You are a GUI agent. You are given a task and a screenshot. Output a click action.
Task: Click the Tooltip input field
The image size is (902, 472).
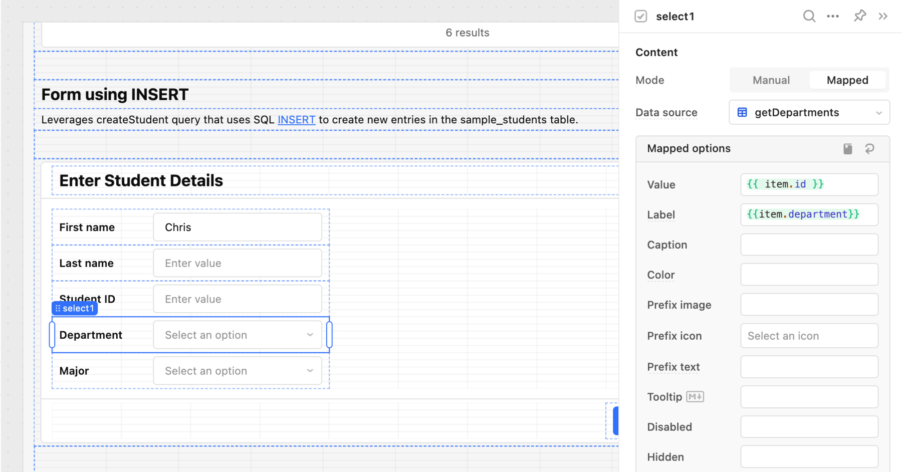point(809,397)
